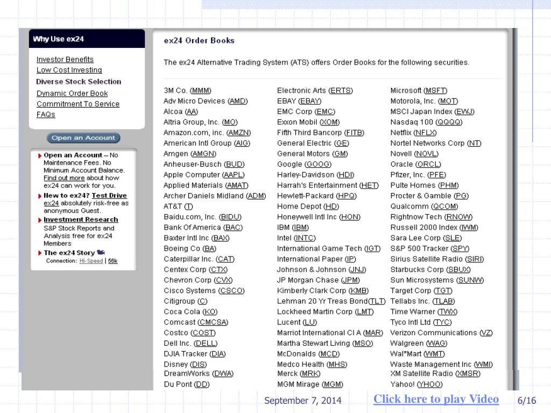Open the EBAY ticker link
This screenshot has height=413, width=551.
click(x=310, y=101)
